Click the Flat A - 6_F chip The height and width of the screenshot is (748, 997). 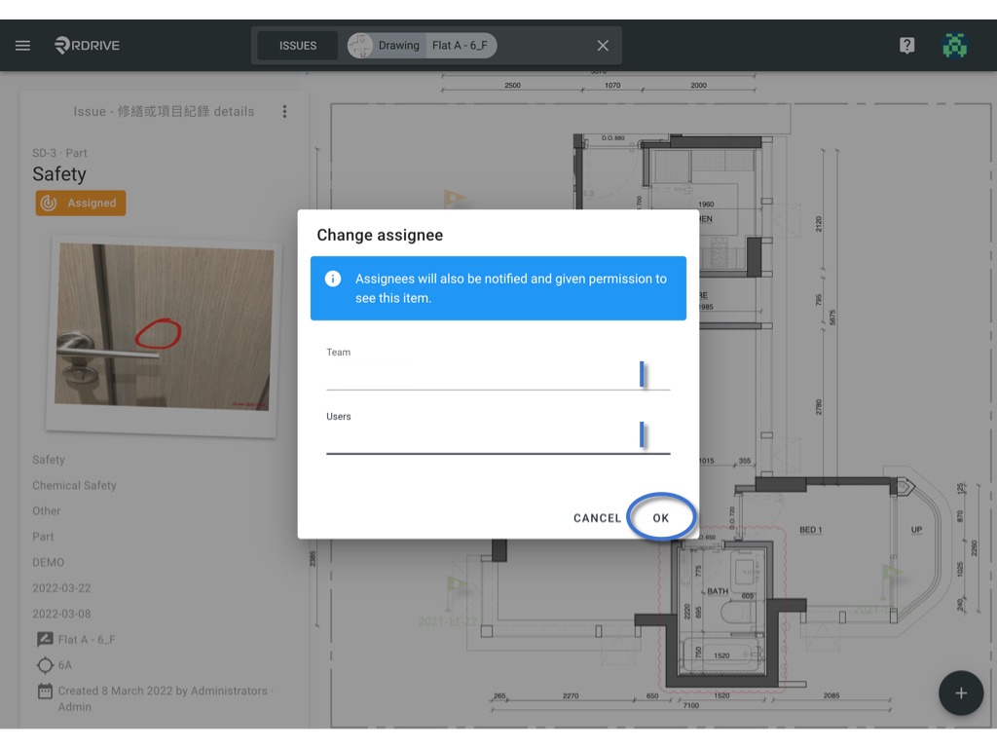click(461, 45)
